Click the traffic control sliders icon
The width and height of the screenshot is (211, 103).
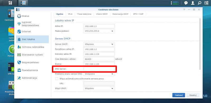tap(19, 55)
